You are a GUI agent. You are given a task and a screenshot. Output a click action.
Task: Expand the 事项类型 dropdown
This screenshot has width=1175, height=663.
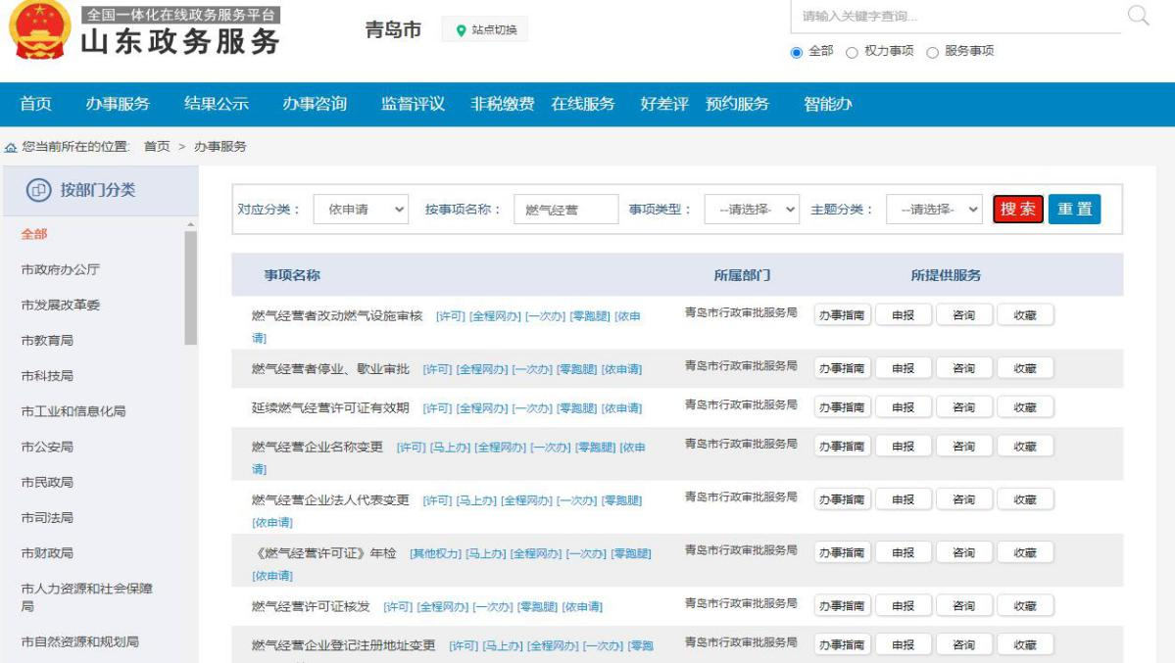[752, 210]
